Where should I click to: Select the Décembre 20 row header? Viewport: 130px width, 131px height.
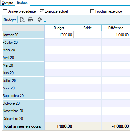pos(23,119)
